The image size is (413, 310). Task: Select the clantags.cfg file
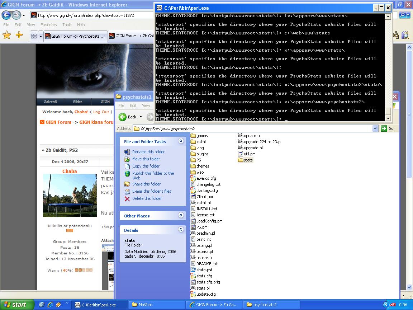(x=204, y=191)
